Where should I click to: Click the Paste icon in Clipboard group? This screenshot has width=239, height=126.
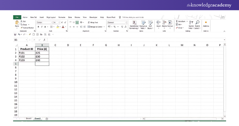[17, 22]
